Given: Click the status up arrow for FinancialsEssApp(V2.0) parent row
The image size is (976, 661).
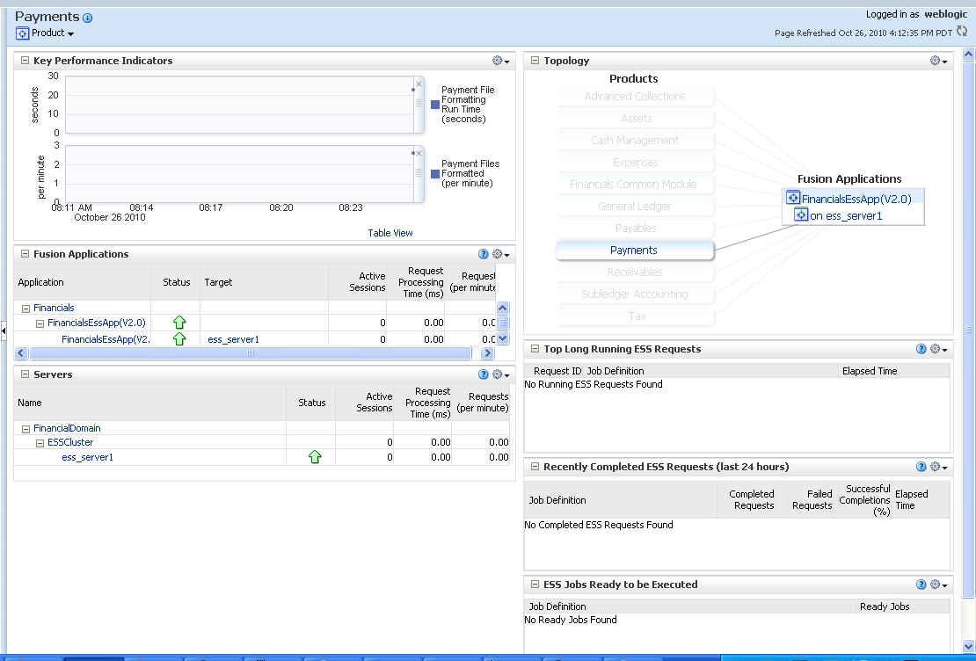Looking at the screenshot, I should 179,323.
